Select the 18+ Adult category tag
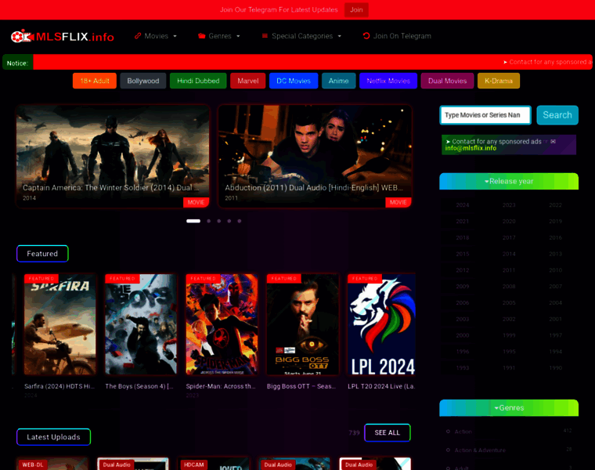This screenshot has width=595, height=470. (x=95, y=81)
